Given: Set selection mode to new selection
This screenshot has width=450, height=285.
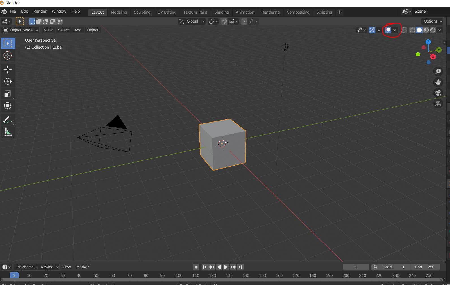Looking at the screenshot, I should coord(32,21).
